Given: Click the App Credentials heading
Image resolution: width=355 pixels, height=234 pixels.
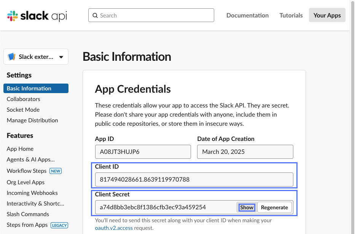Looking at the screenshot, I should (x=133, y=89).
